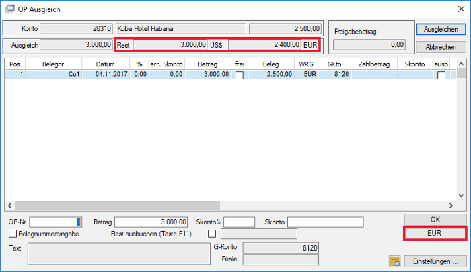This screenshot has height=272, width=471.
Task: Click the EUR rest field 2.400,00
Action: point(264,45)
